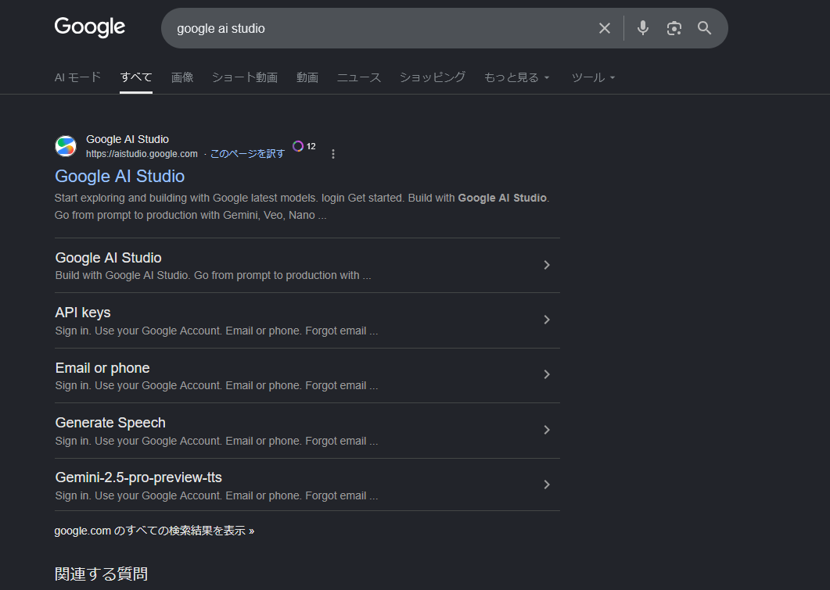Expand the ツール dropdown

(593, 77)
